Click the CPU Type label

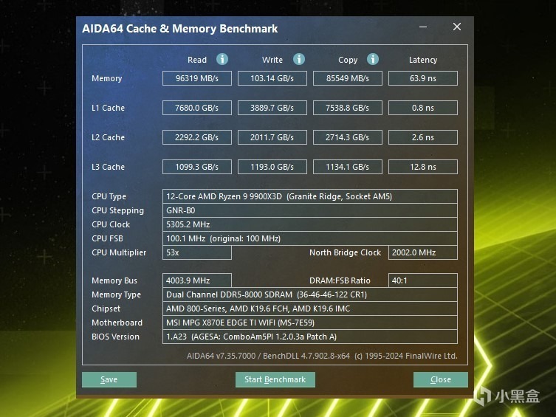coord(109,196)
